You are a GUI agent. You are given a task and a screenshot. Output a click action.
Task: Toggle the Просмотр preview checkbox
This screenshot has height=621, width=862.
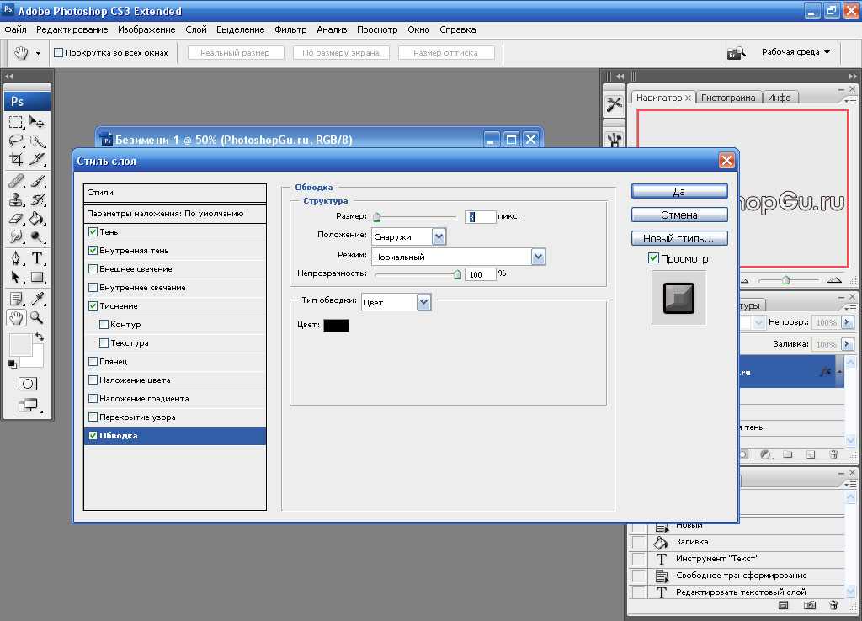click(x=653, y=258)
